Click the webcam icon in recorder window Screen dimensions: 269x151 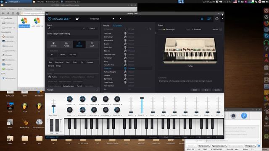[x=233, y=116]
